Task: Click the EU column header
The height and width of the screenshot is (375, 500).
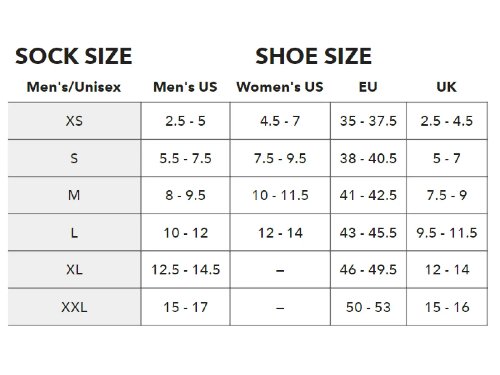Action: (368, 87)
